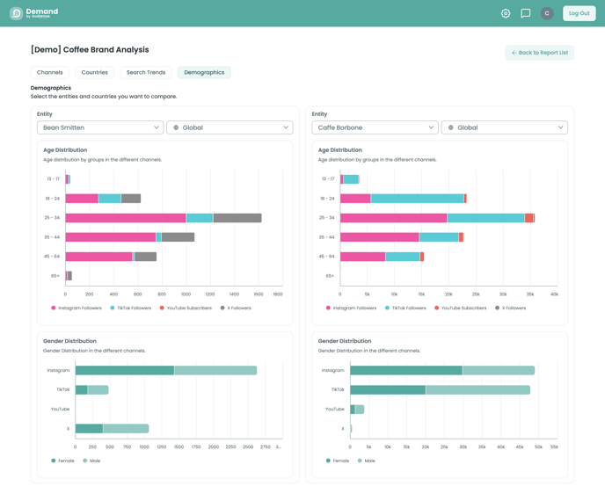Click Caffe Borbone YouTube male gender bar
Image resolution: width=605 pixels, height=501 pixels.
point(360,410)
